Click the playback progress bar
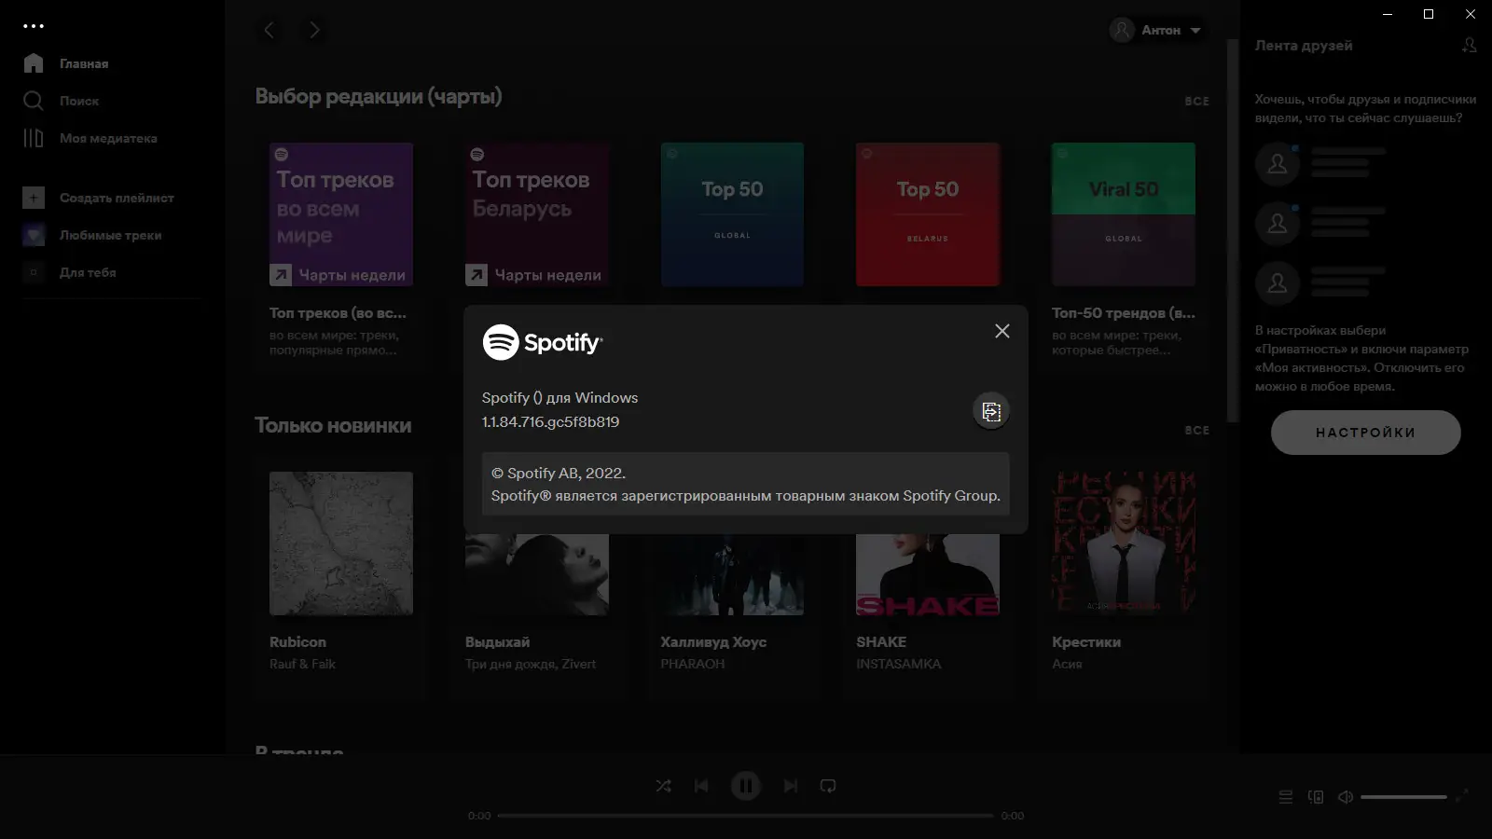Screen dimensions: 1492x839 click(746, 816)
